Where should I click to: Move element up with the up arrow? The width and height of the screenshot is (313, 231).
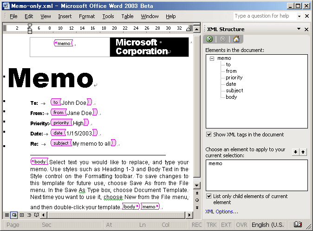[303, 152]
